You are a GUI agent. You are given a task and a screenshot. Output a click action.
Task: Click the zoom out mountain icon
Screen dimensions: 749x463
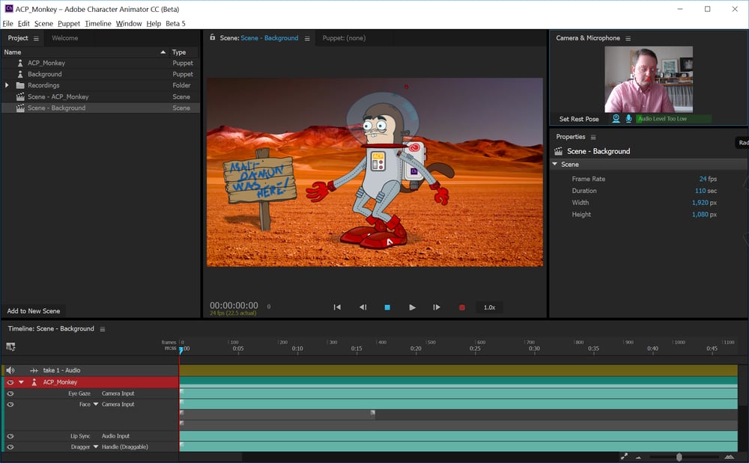(x=639, y=458)
